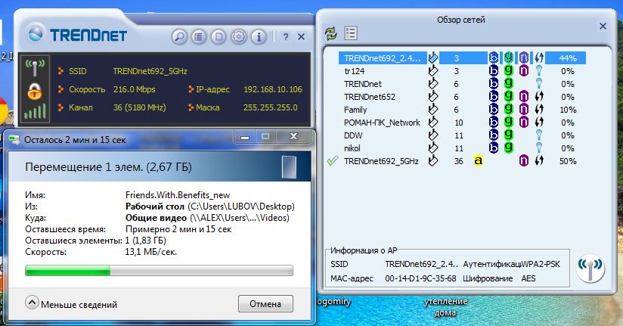Click the padlock security icon in TRENDnet panel

[x=35, y=92]
